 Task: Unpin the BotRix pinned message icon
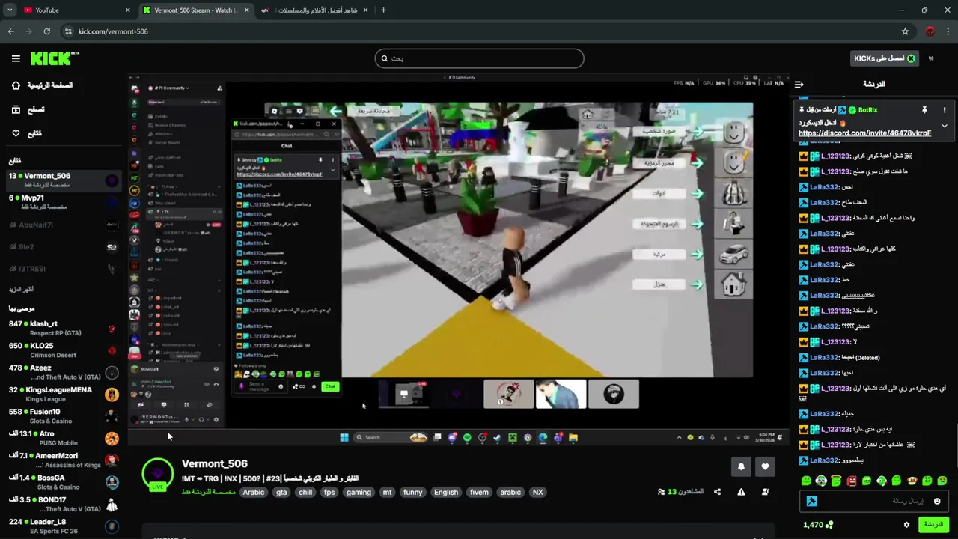click(x=924, y=110)
